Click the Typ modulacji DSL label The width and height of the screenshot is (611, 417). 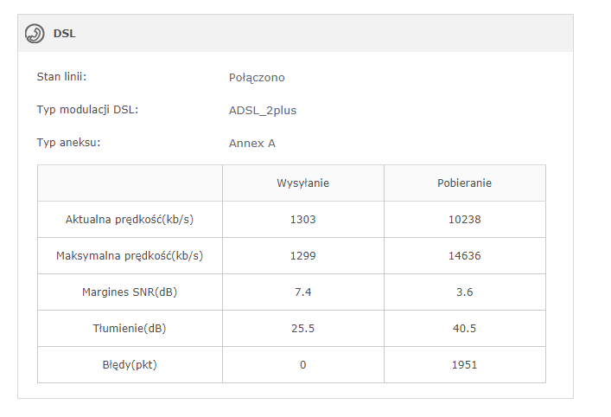point(87,110)
